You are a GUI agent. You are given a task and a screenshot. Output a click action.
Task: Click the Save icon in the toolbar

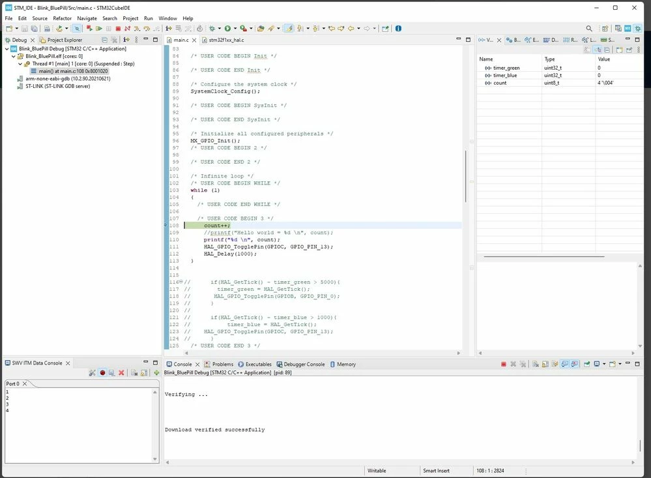click(x=25, y=28)
